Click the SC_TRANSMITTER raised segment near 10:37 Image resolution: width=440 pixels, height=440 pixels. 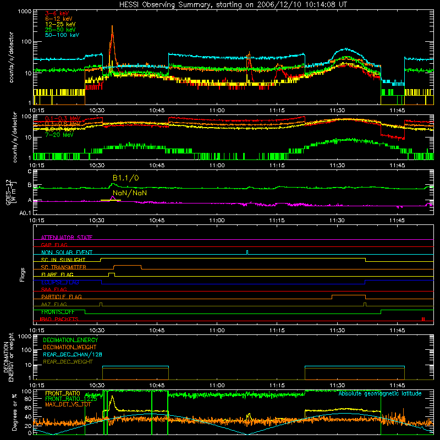pyautogui.click(x=127, y=266)
